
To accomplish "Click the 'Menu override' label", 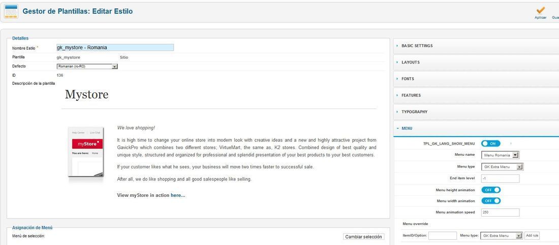I will point(415,224).
